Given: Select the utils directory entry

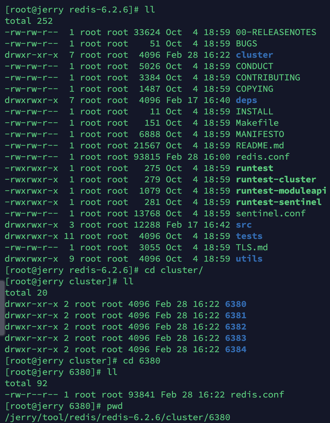Looking at the screenshot, I should click(x=249, y=259).
